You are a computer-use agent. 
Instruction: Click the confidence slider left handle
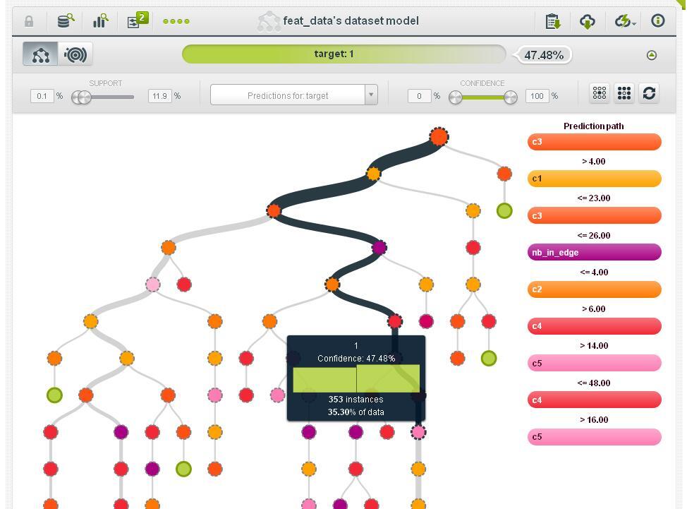coord(456,97)
